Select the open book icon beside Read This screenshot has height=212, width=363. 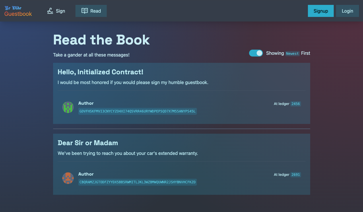click(84, 11)
